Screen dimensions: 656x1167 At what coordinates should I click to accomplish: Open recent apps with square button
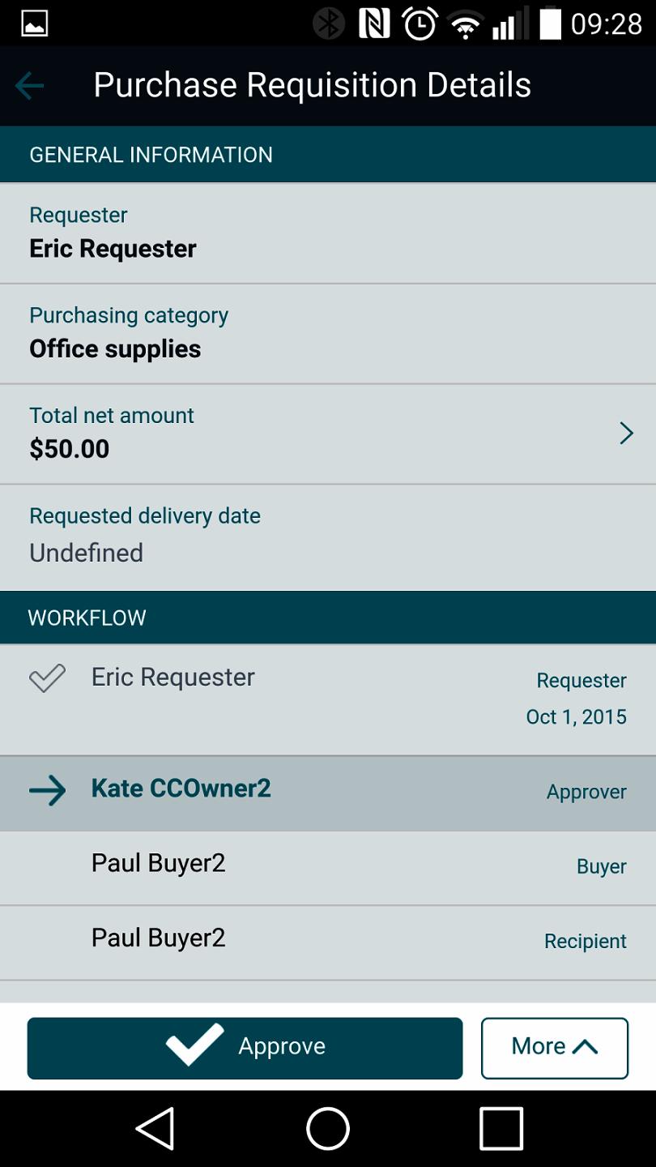[x=501, y=1127]
